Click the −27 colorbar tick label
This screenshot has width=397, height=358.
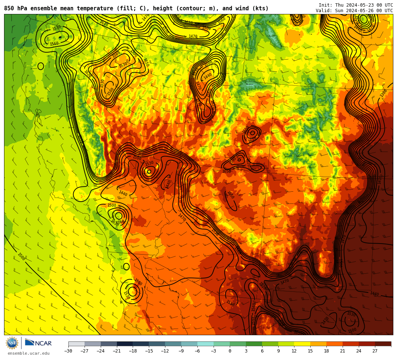pos(85,351)
